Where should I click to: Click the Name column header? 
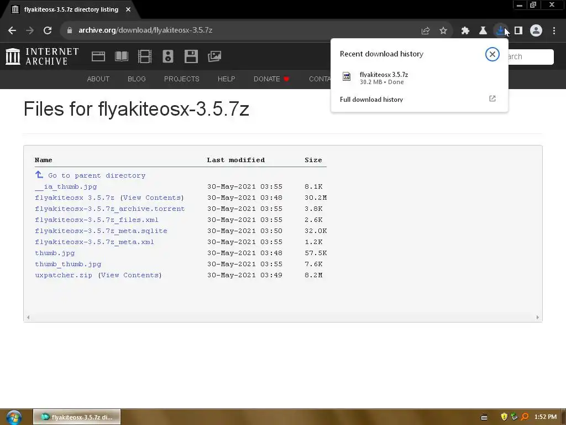click(x=43, y=160)
